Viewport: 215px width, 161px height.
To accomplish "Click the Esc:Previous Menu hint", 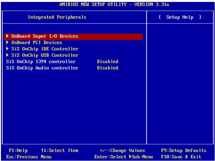I will pyautogui.click(x=29, y=157).
